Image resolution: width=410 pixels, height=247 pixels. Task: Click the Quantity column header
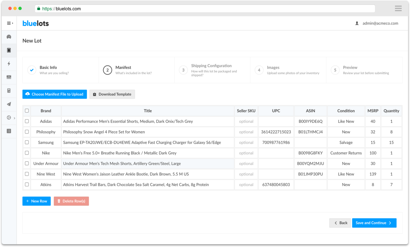391,111
